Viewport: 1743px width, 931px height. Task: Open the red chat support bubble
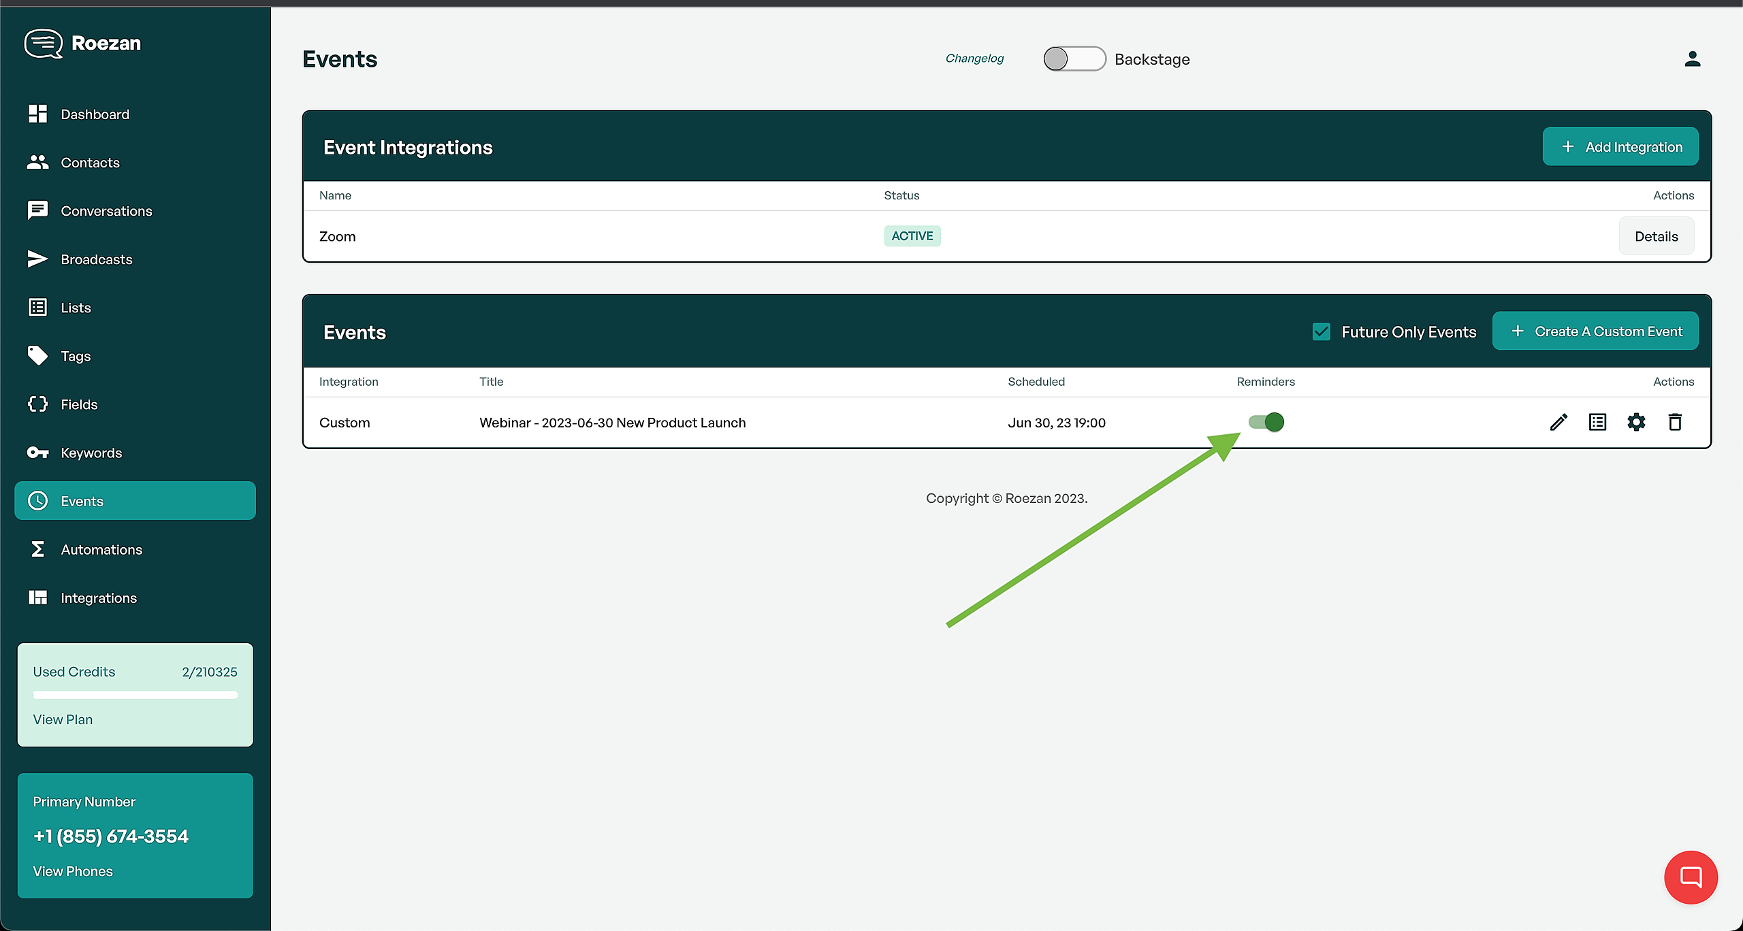(x=1691, y=877)
